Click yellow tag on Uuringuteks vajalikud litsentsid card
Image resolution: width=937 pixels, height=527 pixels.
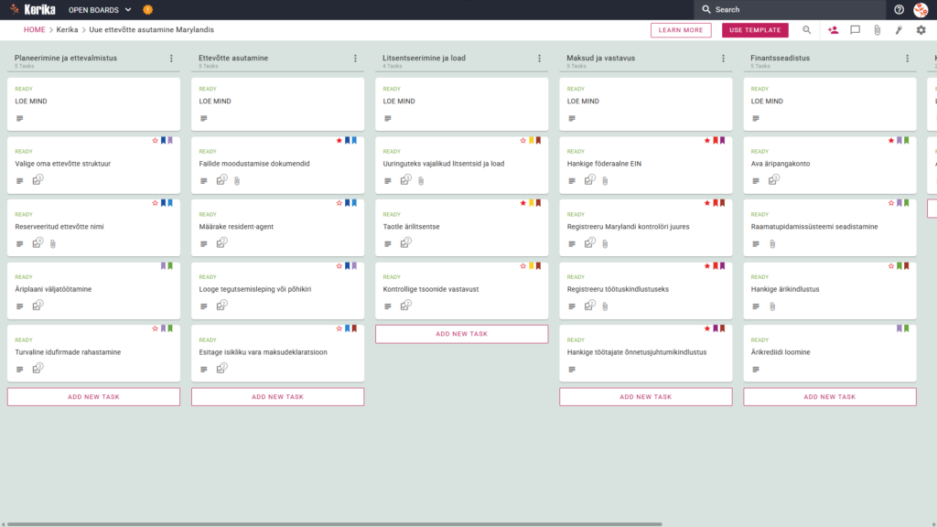[532, 140]
